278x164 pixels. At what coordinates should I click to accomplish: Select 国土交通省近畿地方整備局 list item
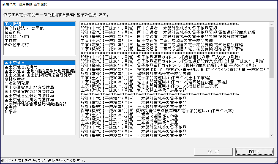click(x=40, y=95)
